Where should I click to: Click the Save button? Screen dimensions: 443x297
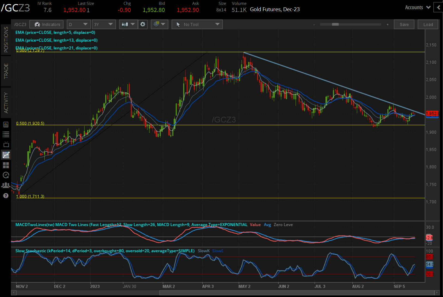tap(404, 24)
